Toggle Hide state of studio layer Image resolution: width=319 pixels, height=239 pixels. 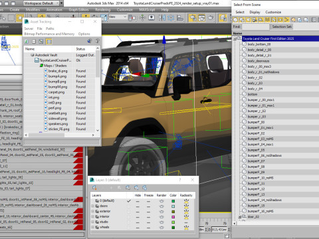tap(138, 222)
